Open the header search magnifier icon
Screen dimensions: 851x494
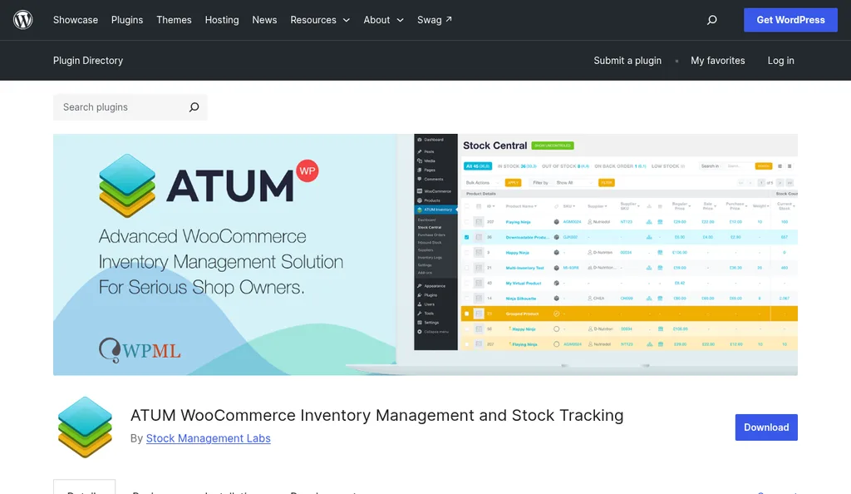point(711,20)
